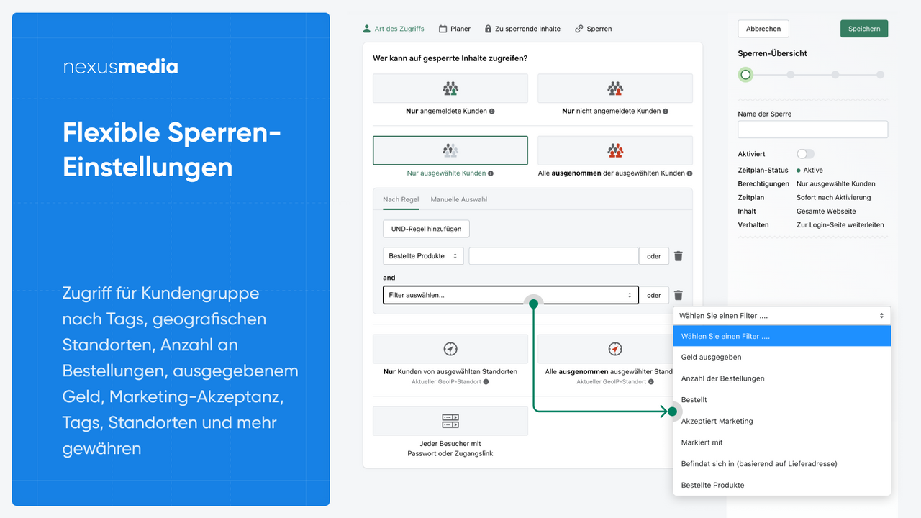
Task: Open the Wählen Sie einen Filter select box
Action: (x=781, y=316)
